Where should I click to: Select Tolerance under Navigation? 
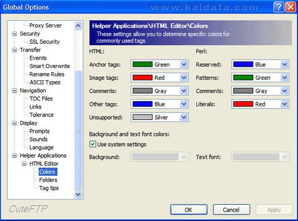[42, 115]
